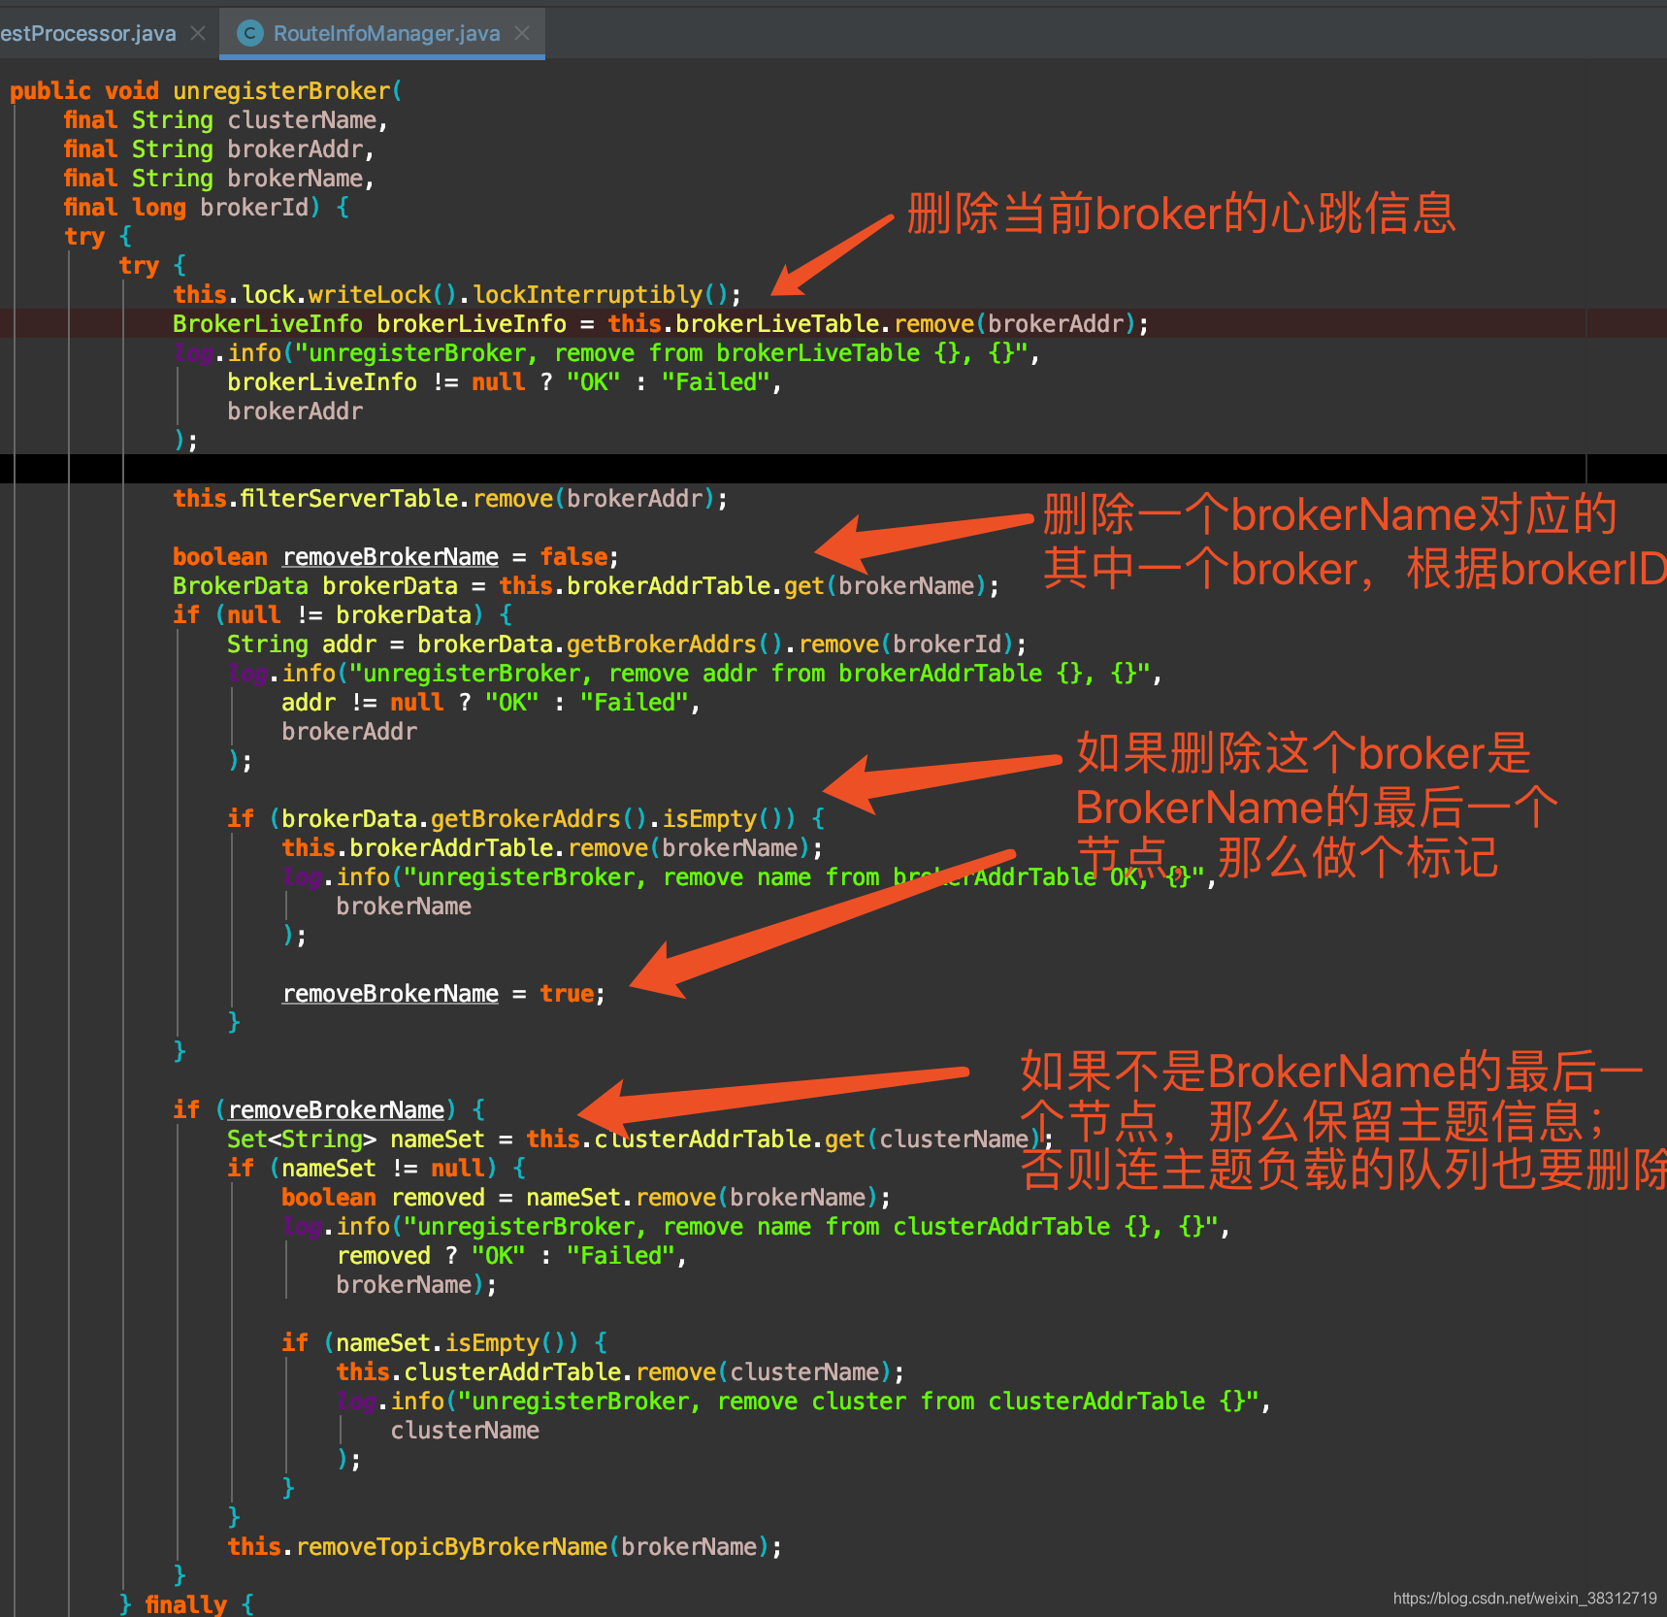The image size is (1667, 1617).
Task: Open the estProcessor.java editor tab
Action: coord(88,33)
